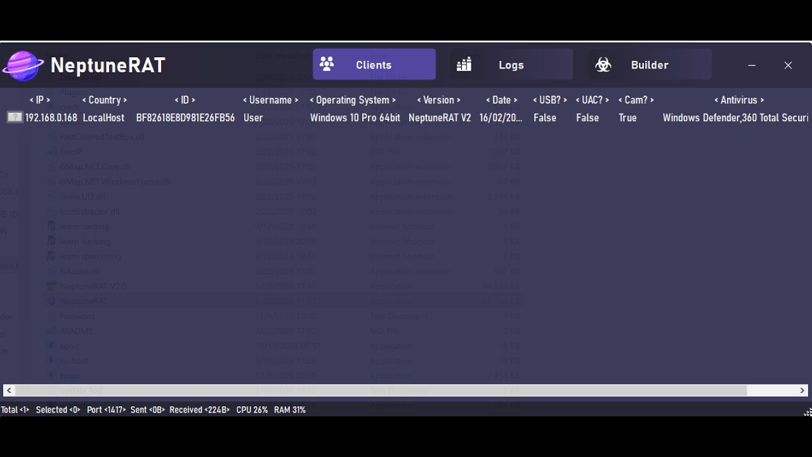Click the Windows Defender,360 Total Securi cell

click(x=736, y=118)
